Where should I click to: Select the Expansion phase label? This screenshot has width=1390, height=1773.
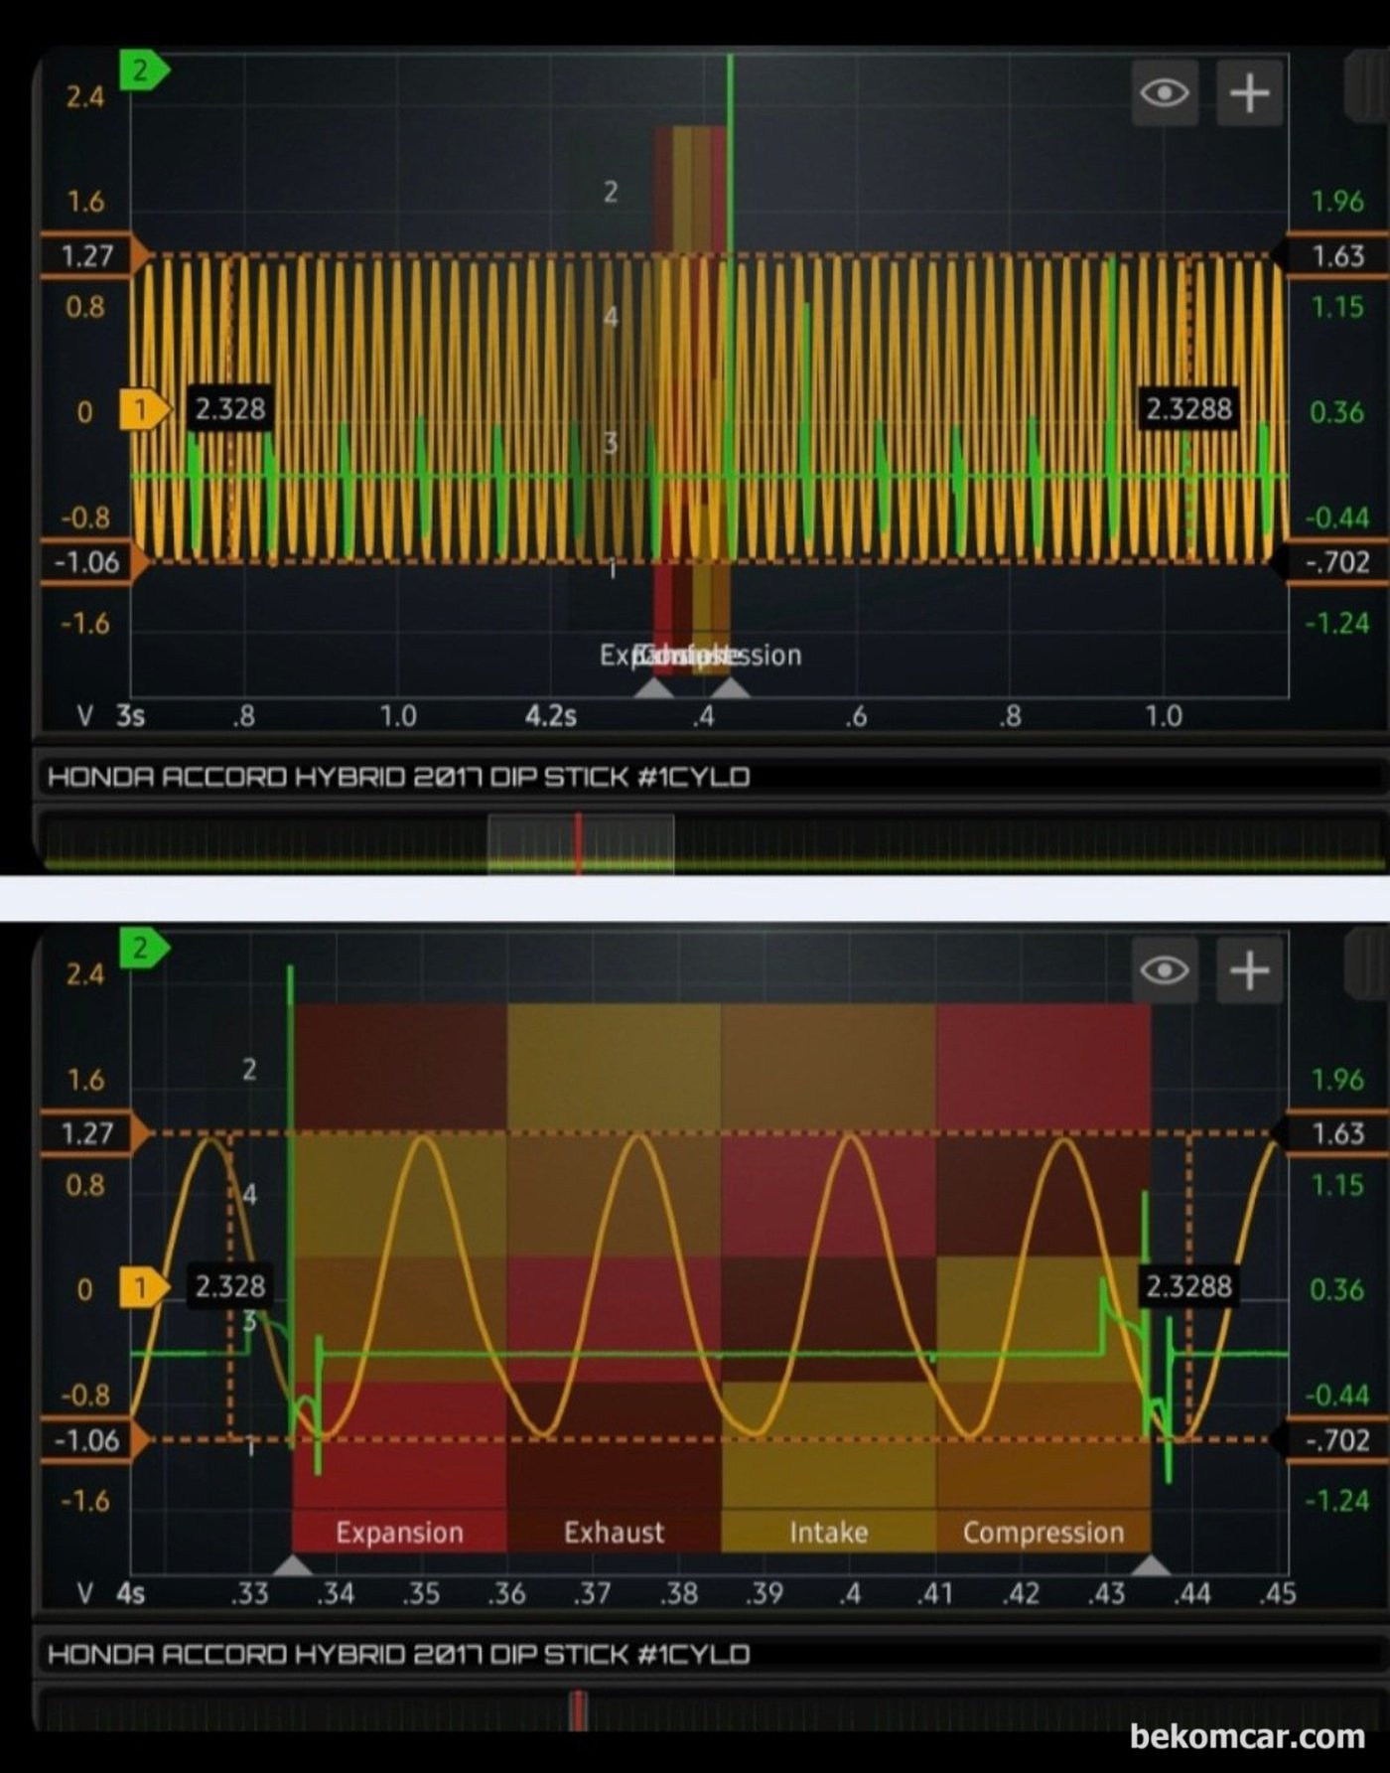coord(399,1532)
